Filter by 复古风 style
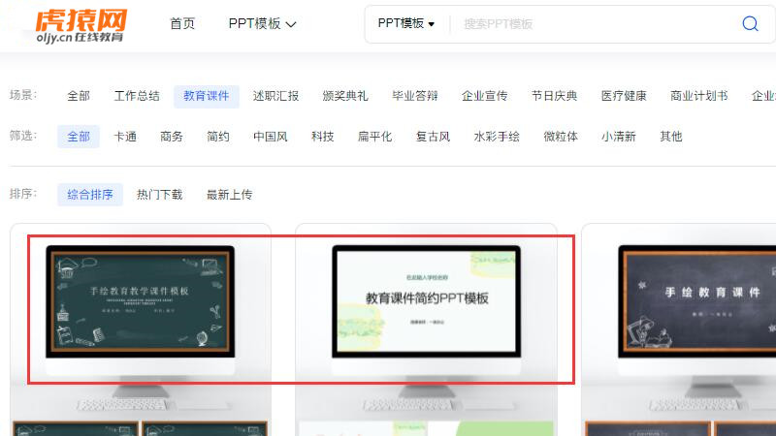 (433, 137)
